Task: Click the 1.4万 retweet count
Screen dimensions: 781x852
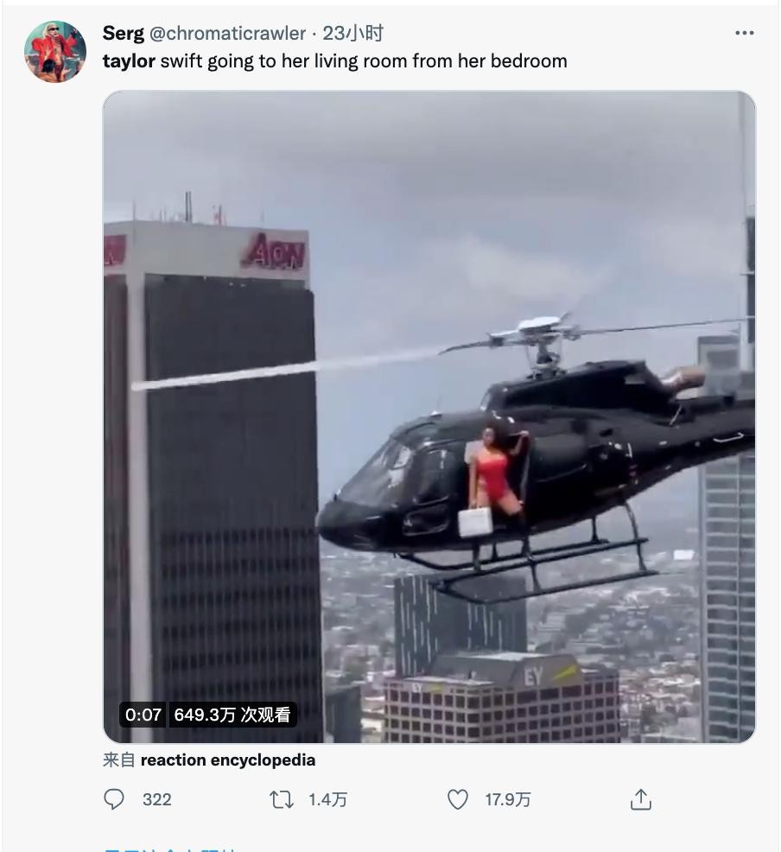Action: pyautogui.click(x=327, y=800)
